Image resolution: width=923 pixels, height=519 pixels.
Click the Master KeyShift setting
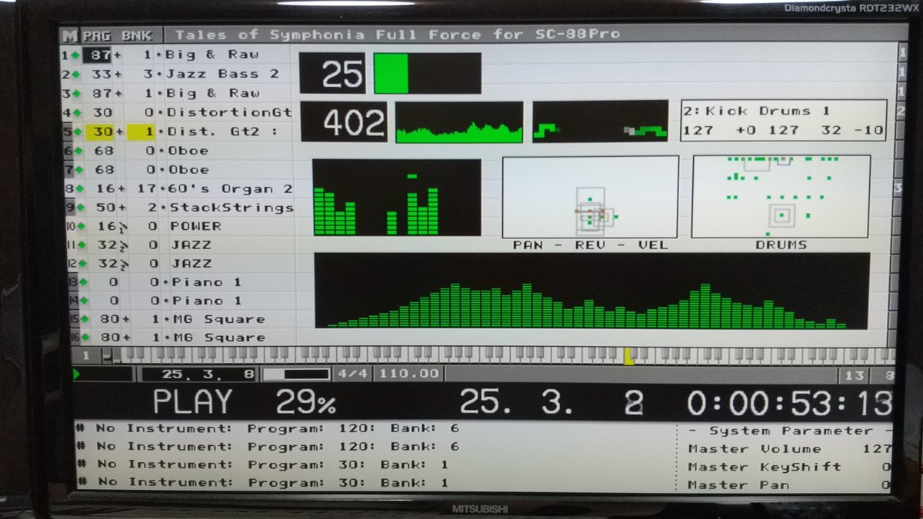(790, 467)
